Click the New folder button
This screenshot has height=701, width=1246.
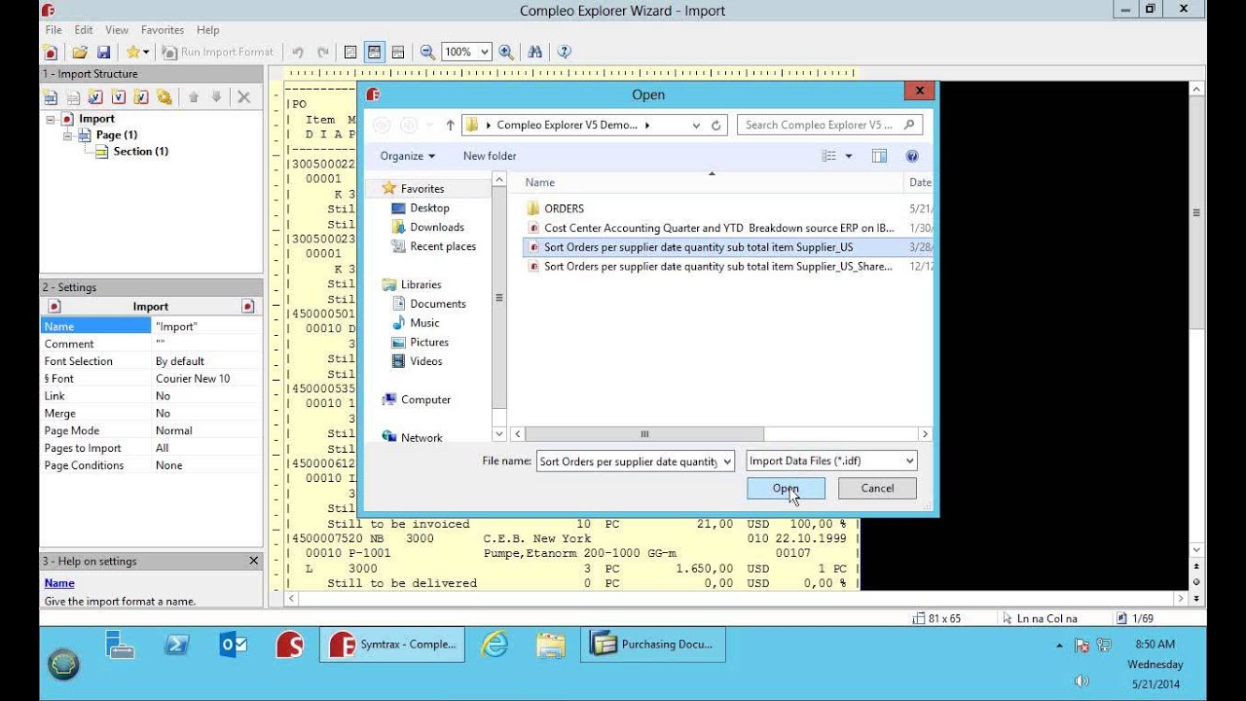coord(490,156)
